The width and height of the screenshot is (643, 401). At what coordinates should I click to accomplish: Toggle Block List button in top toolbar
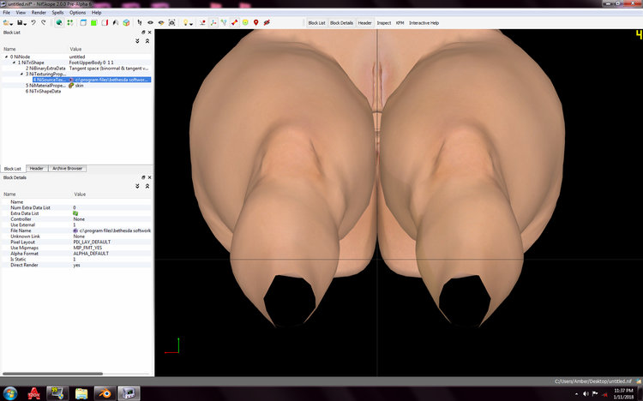316,23
